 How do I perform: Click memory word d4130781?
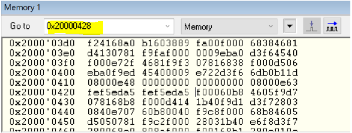tap(111, 52)
